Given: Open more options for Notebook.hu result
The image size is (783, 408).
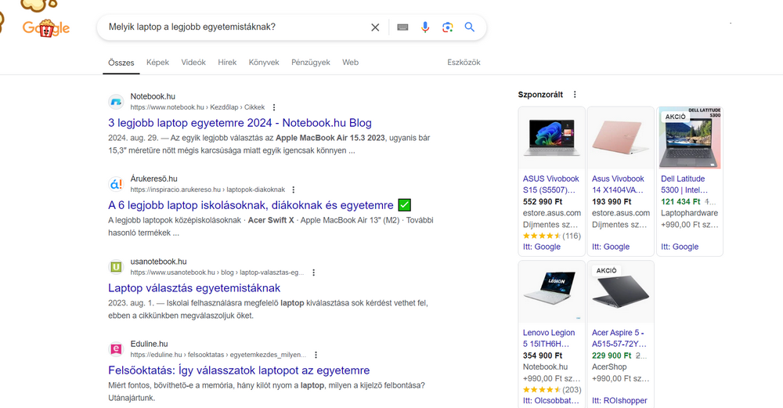Looking at the screenshot, I should 273,107.
